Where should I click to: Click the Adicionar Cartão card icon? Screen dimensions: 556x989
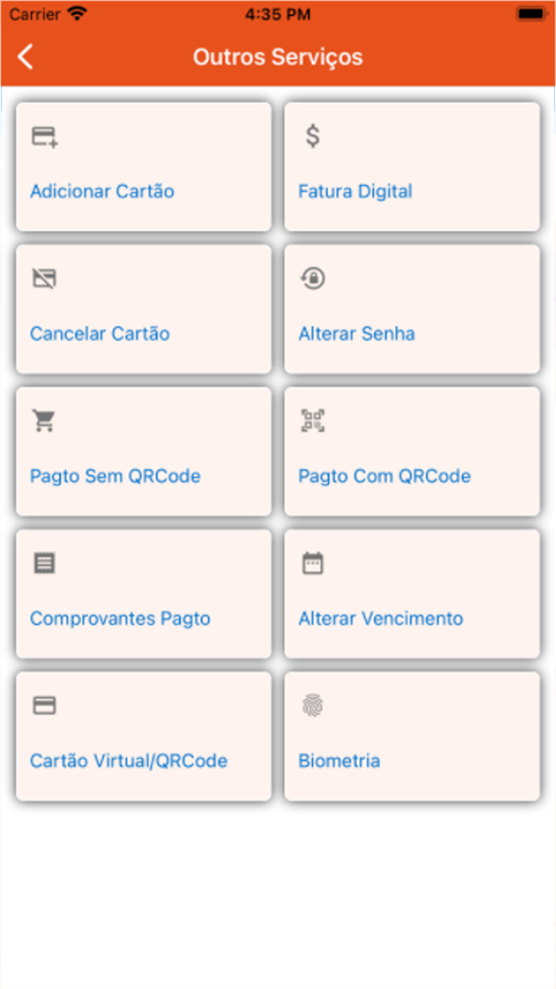pyautogui.click(x=44, y=137)
